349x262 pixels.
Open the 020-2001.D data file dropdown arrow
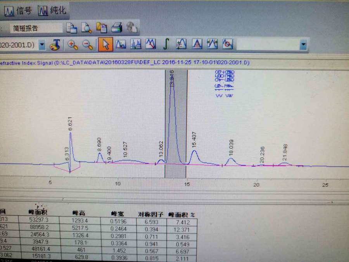point(42,45)
